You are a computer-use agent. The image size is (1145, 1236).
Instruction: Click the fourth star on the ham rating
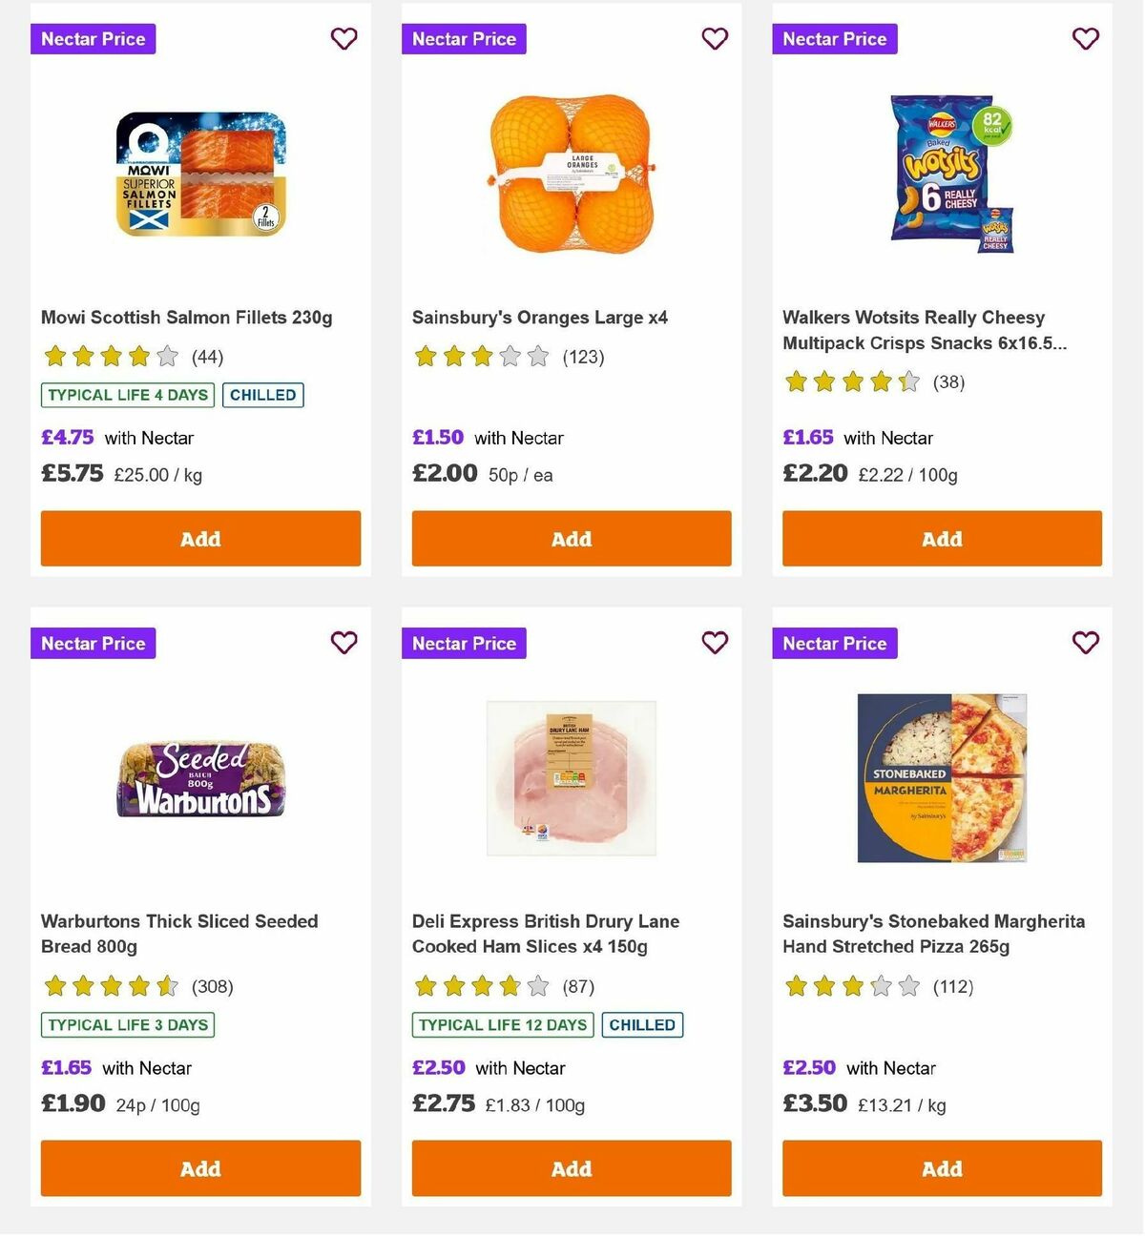pos(508,987)
